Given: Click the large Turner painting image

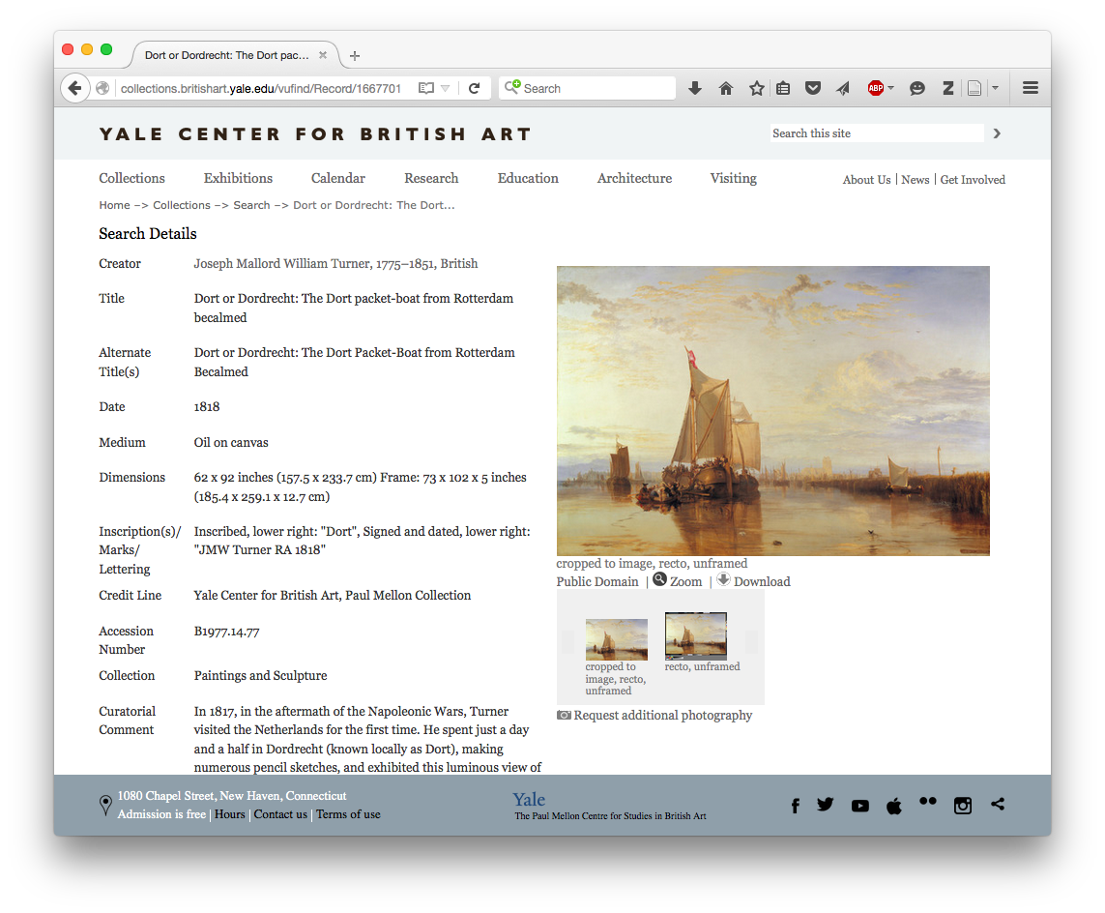Looking at the screenshot, I should pos(773,410).
